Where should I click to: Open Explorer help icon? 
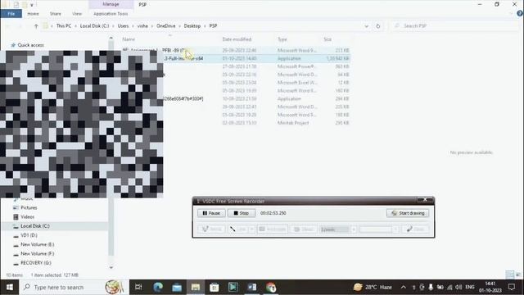point(520,14)
